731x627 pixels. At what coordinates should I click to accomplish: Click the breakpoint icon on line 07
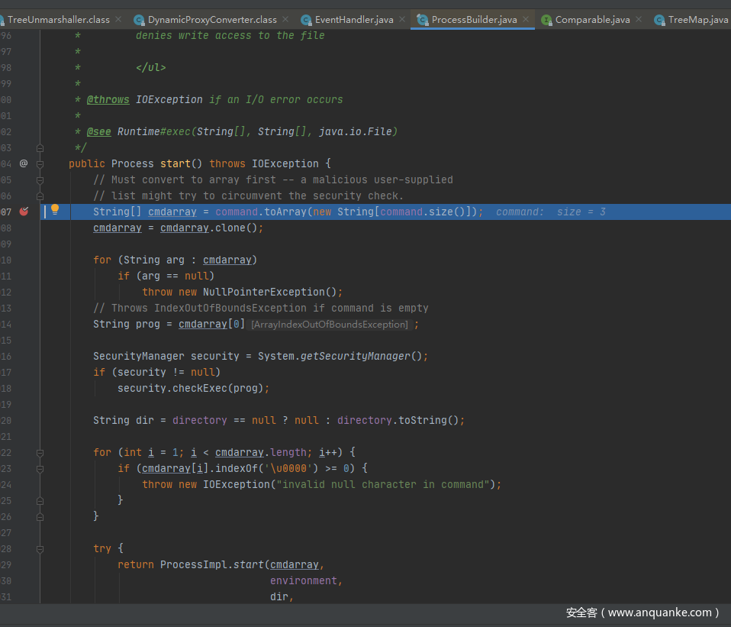pyautogui.click(x=24, y=212)
